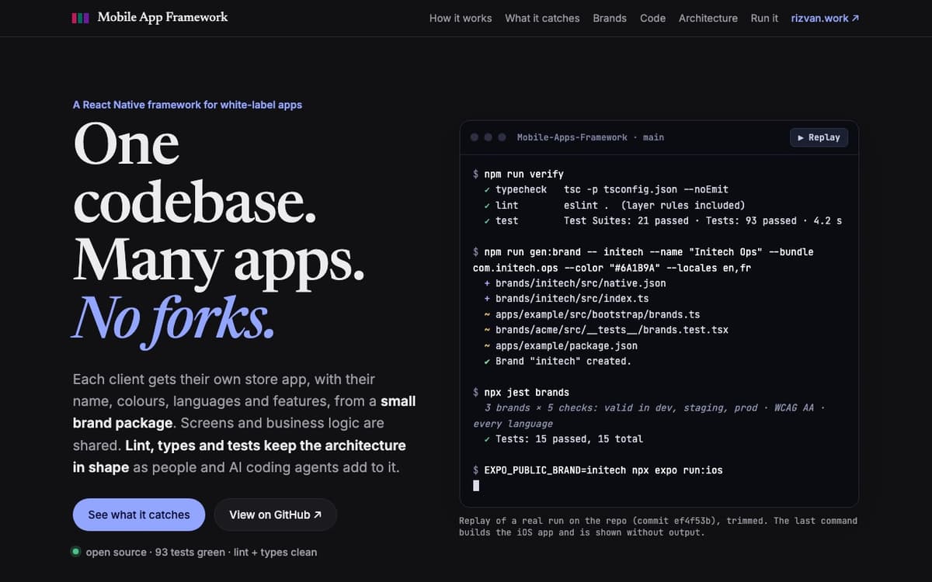This screenshot has height=582, width=932.
Task: Click the third grey terminal window dot
Action: click(502, 137)
